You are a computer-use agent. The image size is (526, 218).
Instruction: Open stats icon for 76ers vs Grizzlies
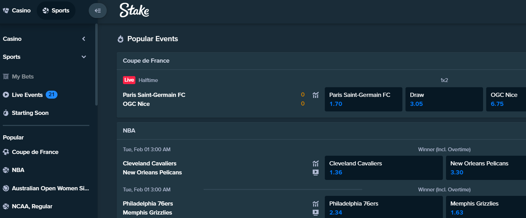coord(315,203)
